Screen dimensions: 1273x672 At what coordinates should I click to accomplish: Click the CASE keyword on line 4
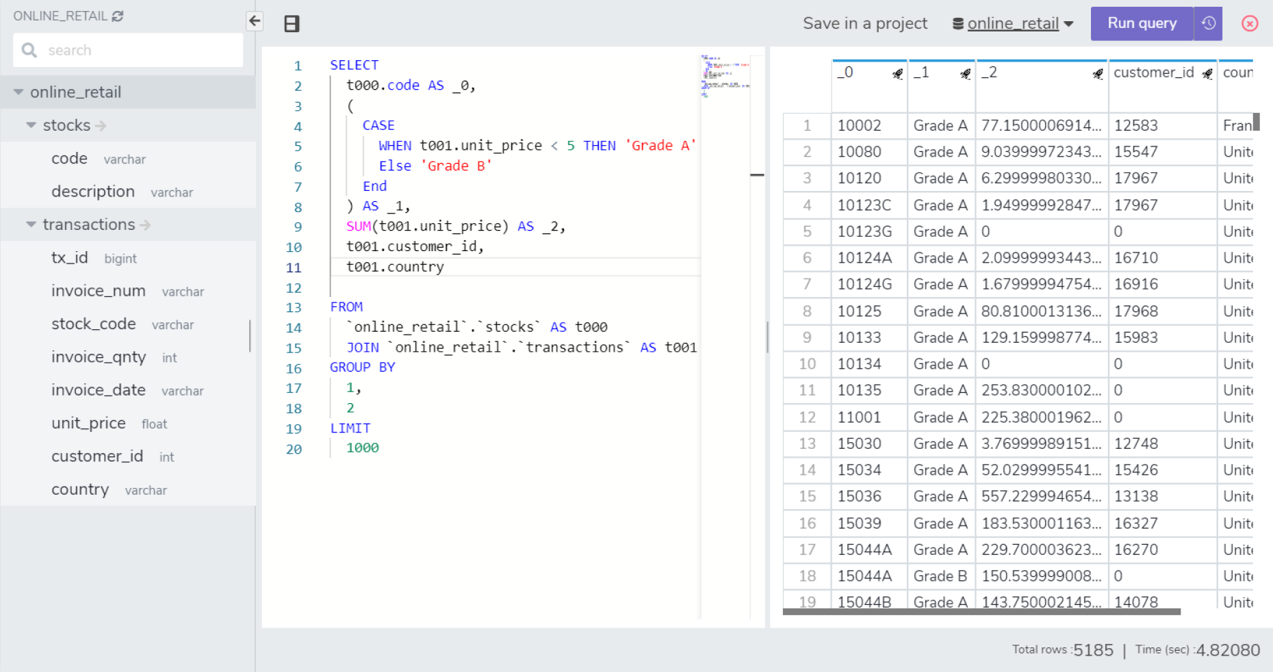pyautogui.click(x=378, y=125)
